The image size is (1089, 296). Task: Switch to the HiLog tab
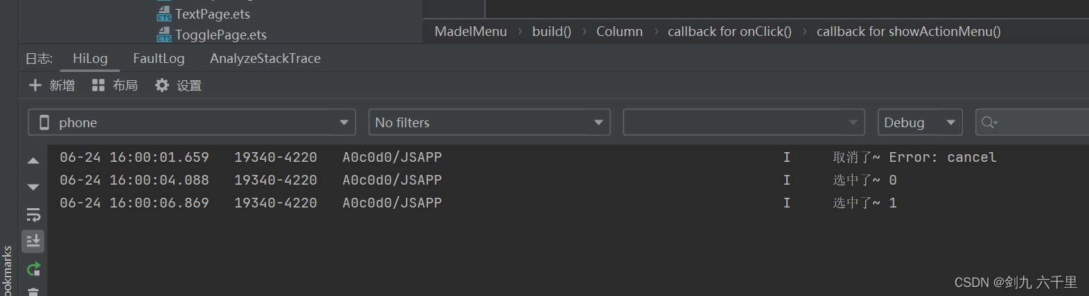[90, 58]
